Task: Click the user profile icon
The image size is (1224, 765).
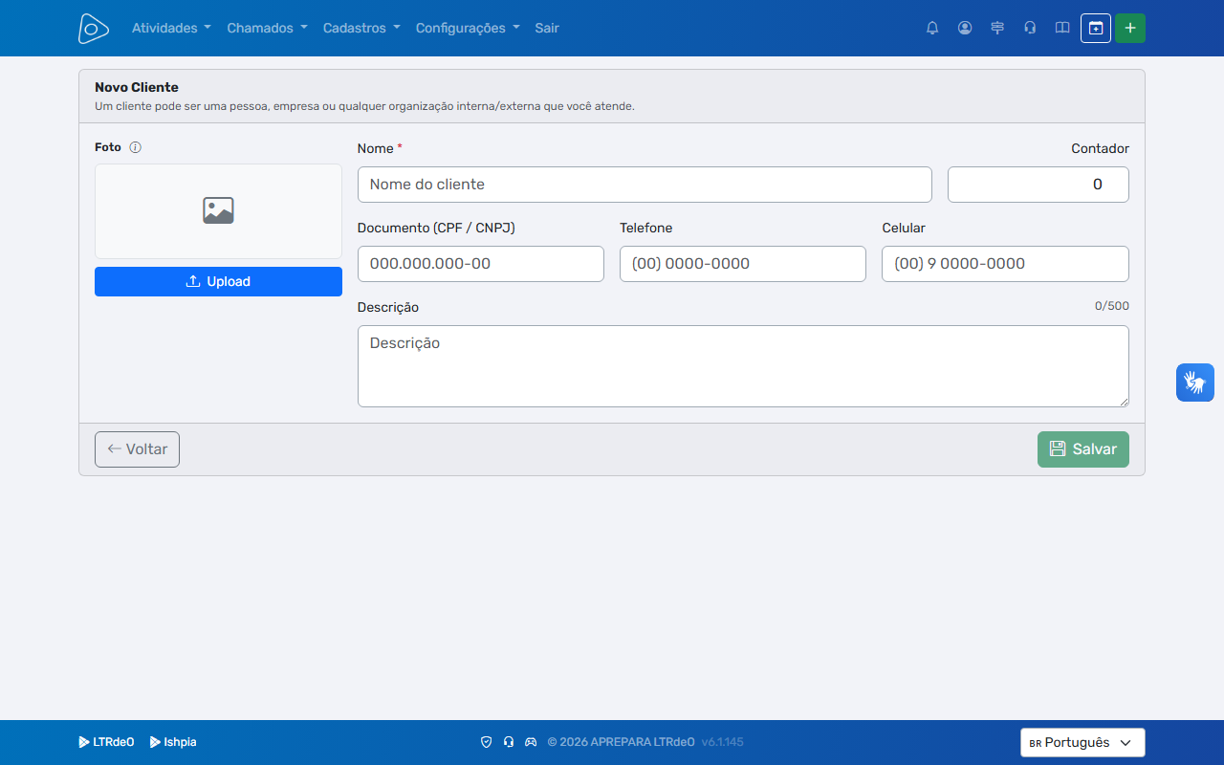Action: pyautogui.click(x=965, y=28)
